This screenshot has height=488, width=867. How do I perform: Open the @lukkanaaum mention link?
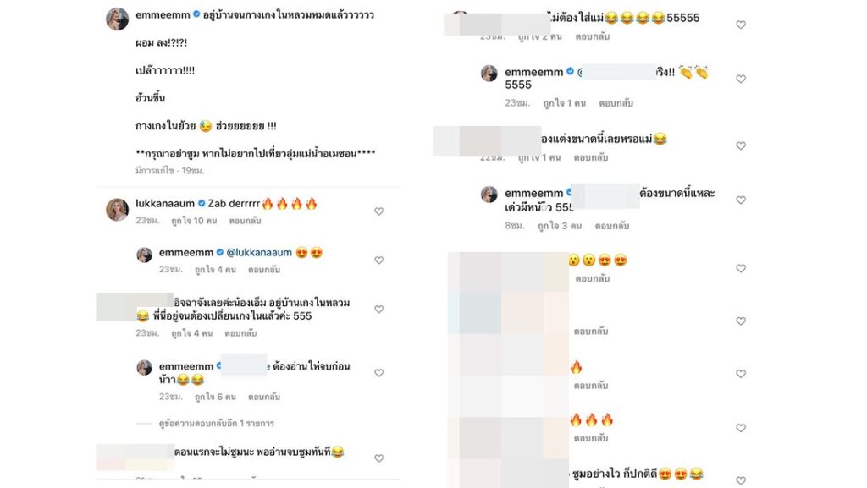(x=259, y=252)
